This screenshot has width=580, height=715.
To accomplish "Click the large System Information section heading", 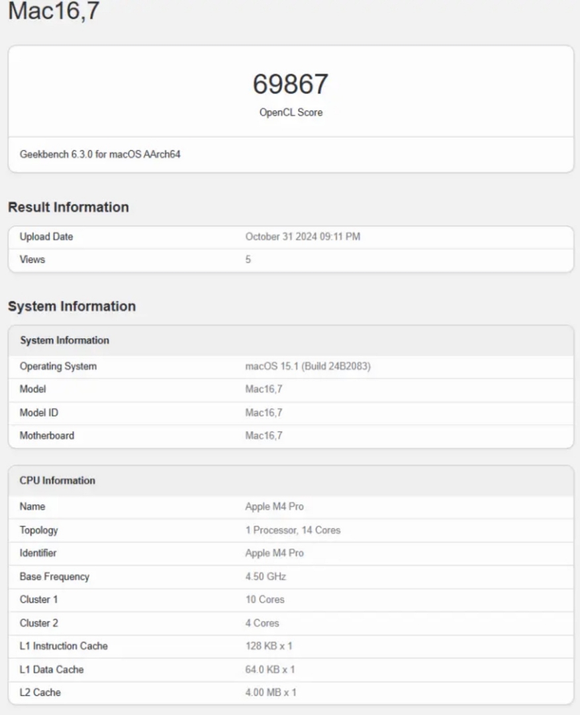I will point(72,306).
